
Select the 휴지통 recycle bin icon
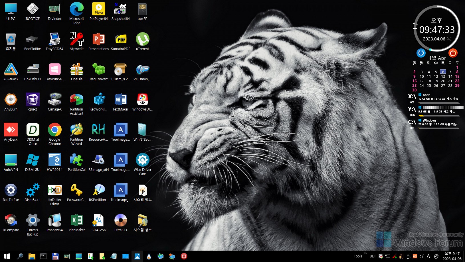point(11,42)
